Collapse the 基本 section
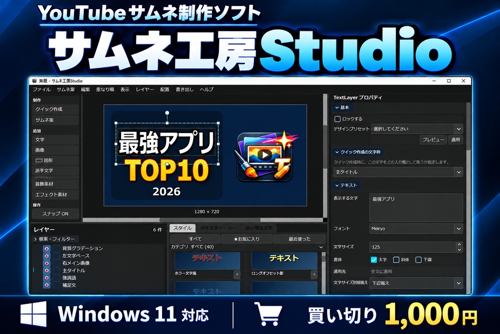 [x=342, y=108]
